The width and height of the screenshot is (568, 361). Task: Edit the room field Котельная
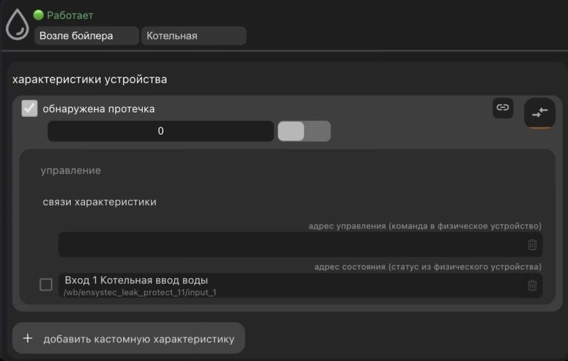coord(194,35)
